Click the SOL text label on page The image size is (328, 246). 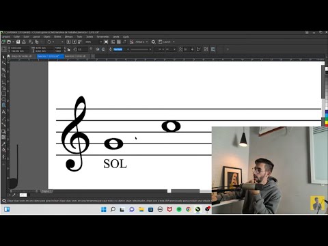click(x=115, y=164)
